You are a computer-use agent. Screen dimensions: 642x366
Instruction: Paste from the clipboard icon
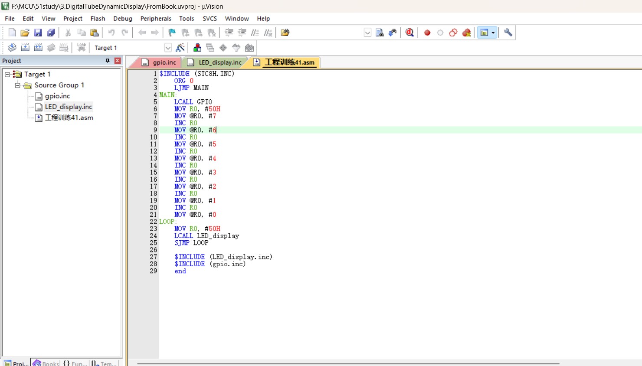click(94, 33)
